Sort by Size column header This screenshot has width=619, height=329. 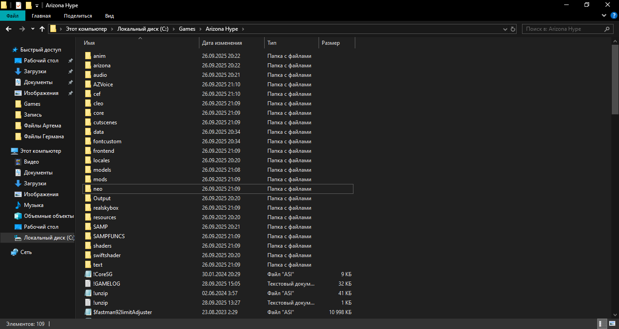click(x=337, y=43)
